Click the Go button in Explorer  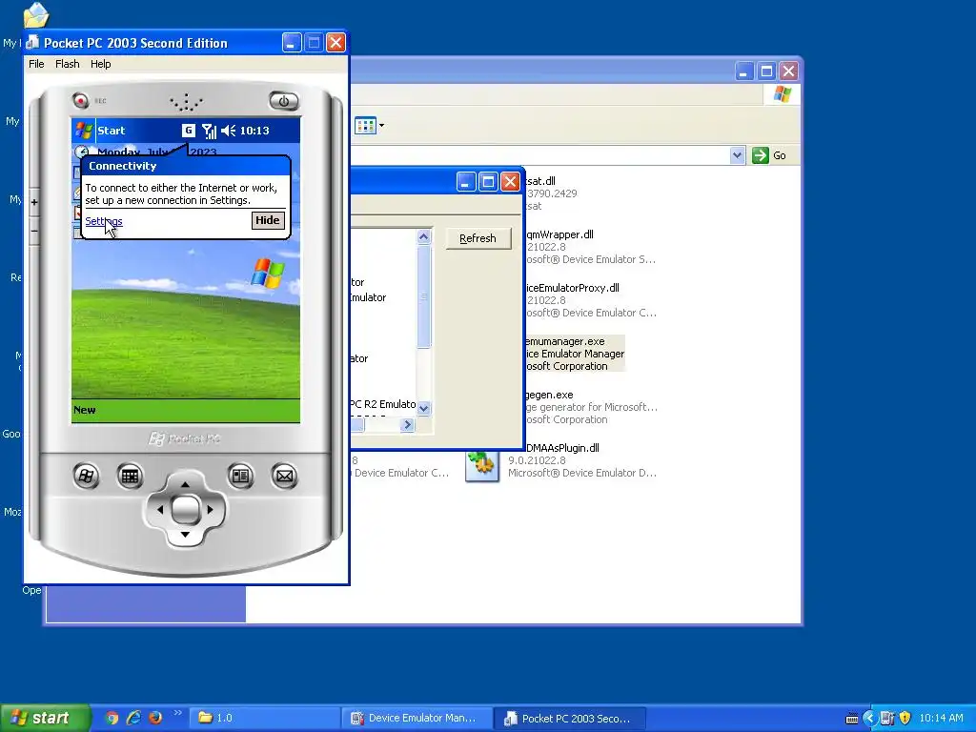(769, 155)
